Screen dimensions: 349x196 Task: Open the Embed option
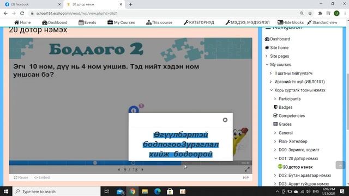pyautogui.click(x=42, y=177)
